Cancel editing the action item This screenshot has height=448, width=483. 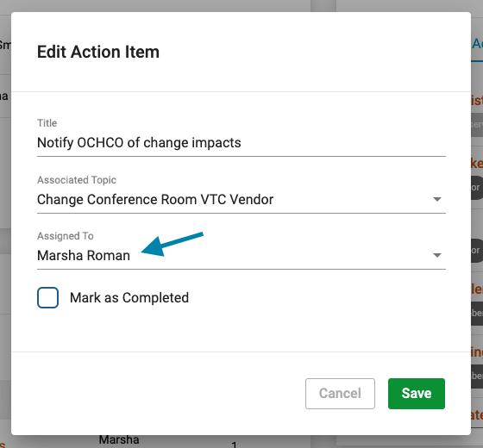340,394
